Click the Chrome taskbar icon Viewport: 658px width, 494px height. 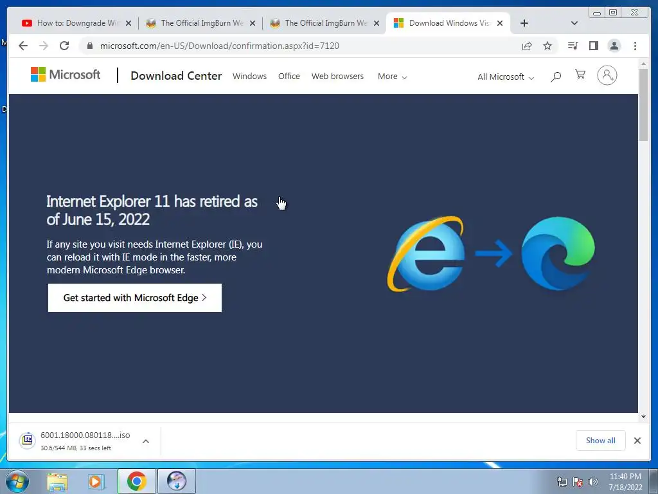pos(136,481)
